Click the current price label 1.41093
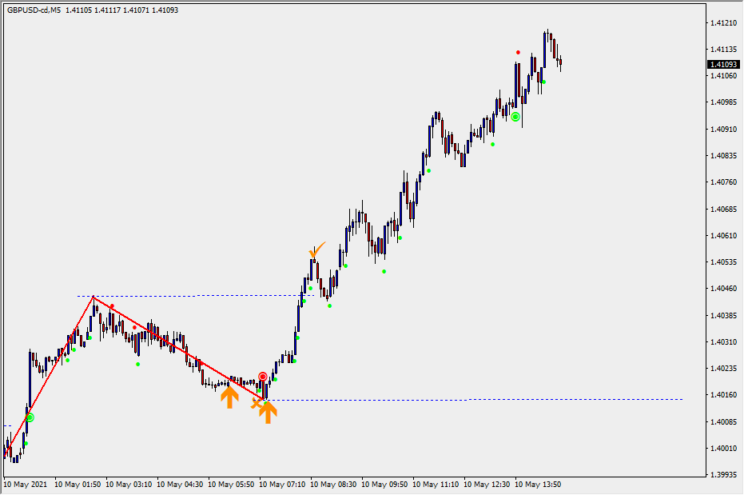 pos(722,64)
